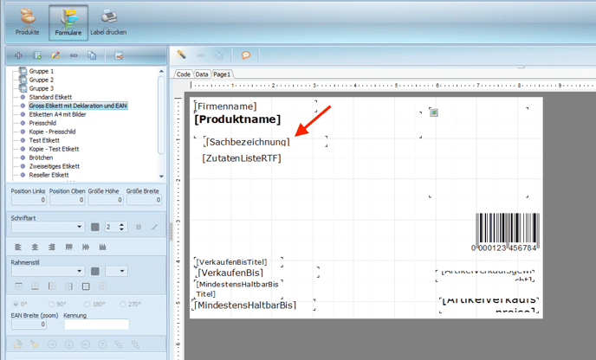The image size is (596, 360).
Task: Select the Preisschild label template
Action: [45, 123]
